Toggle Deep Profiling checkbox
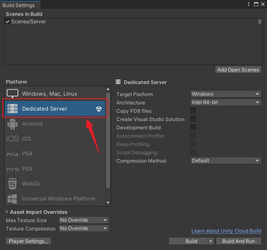This screenshot has height=250, width=267. point(193,144)
